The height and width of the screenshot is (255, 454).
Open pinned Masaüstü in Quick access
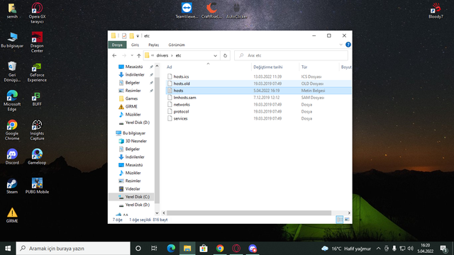point(134,67)
